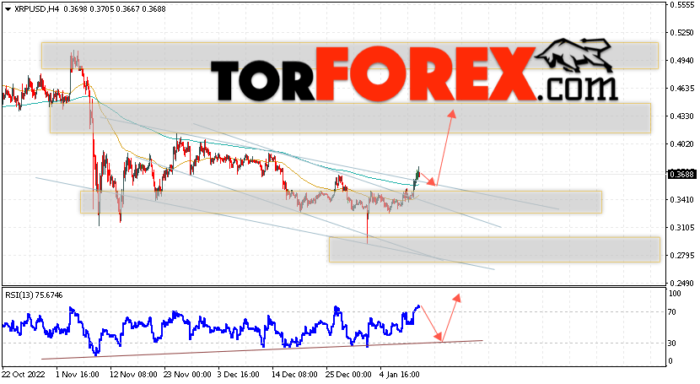Viewport: 700px width, 384px height.
Task: Click the RSI 70 level label
Action: 674,312
